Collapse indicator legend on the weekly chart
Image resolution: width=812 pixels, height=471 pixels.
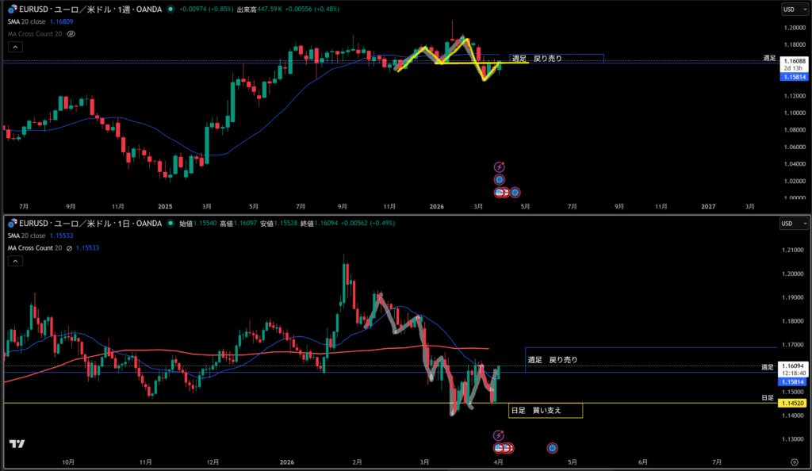pos(15,47)
